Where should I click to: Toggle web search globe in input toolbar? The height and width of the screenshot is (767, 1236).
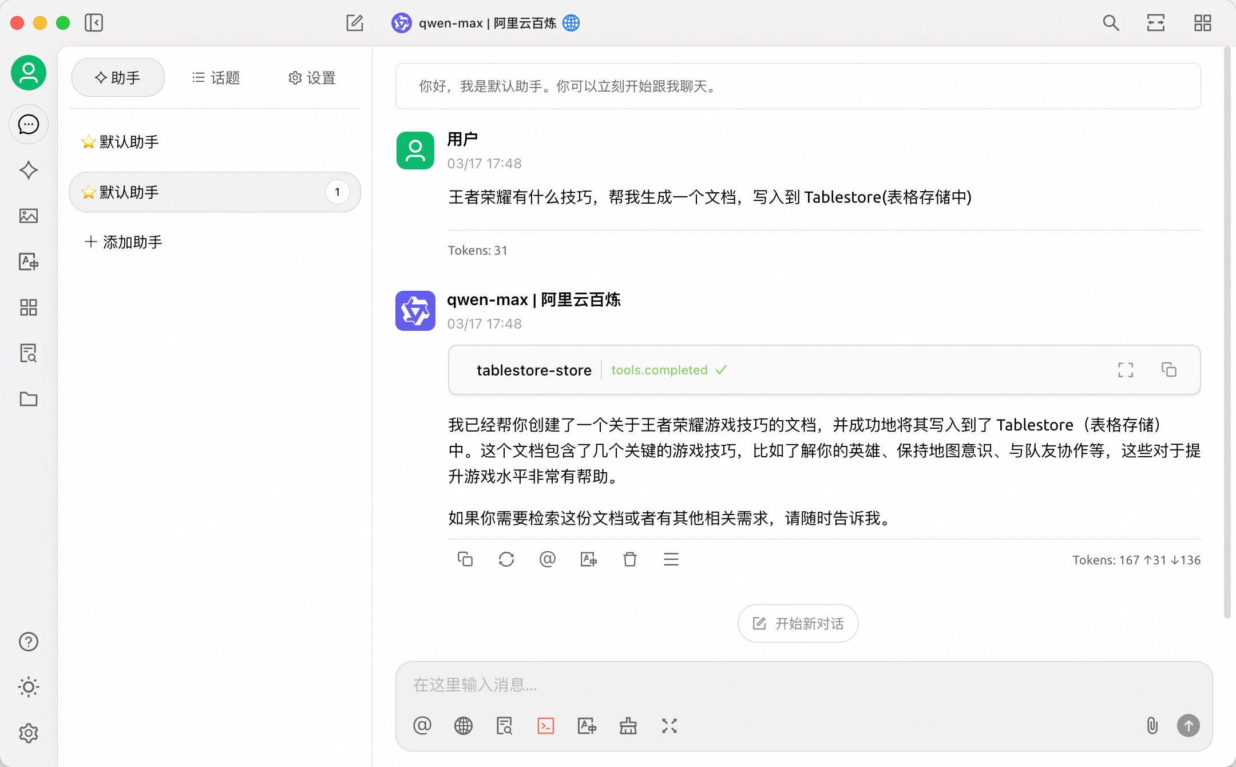tap(463, 726)
